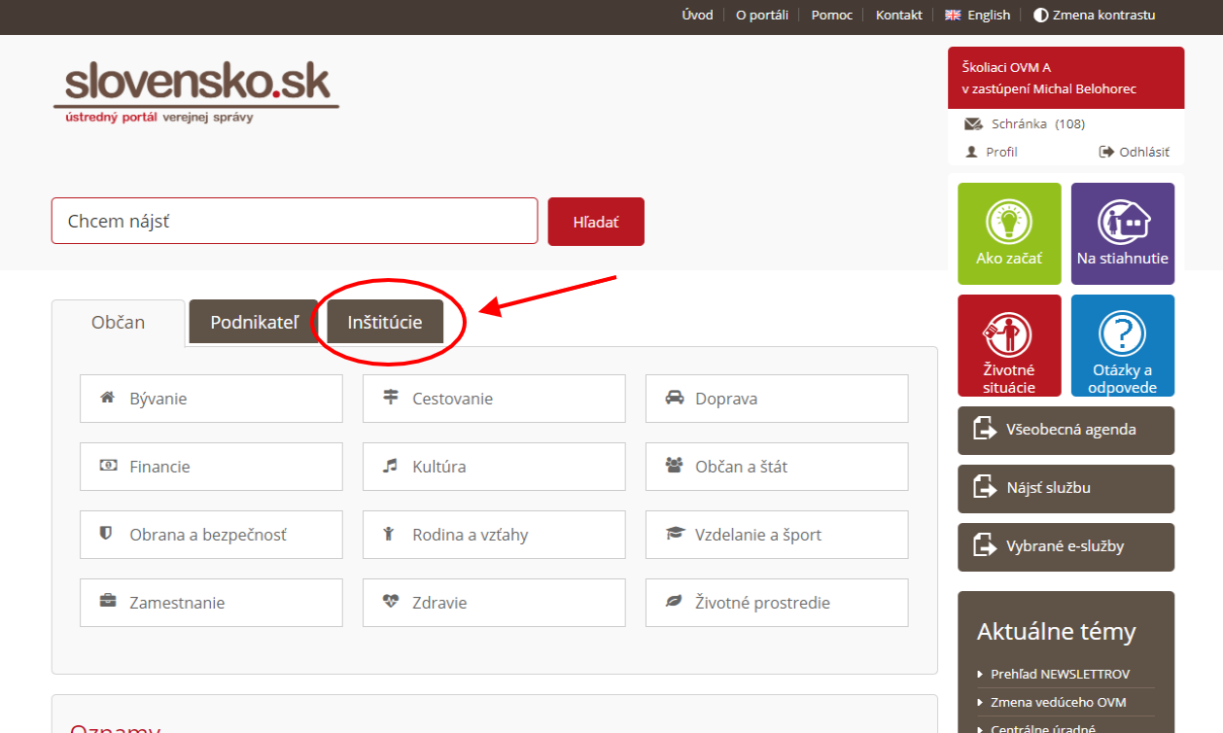1223x733 pixels.
Task: Open Prehľad NEWSLETTROV topic link
Action: (1060, 674)
